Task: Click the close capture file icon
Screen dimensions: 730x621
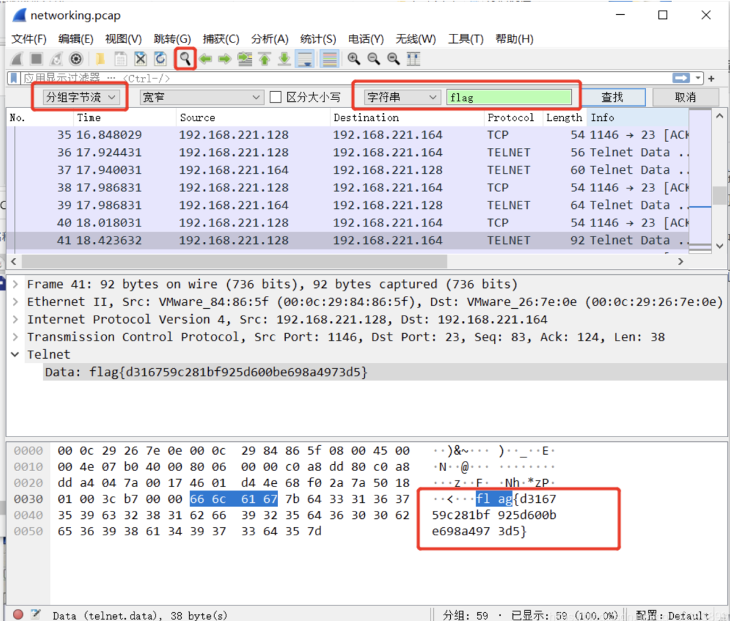Action: pyautogui.click(x=140, y=59)
